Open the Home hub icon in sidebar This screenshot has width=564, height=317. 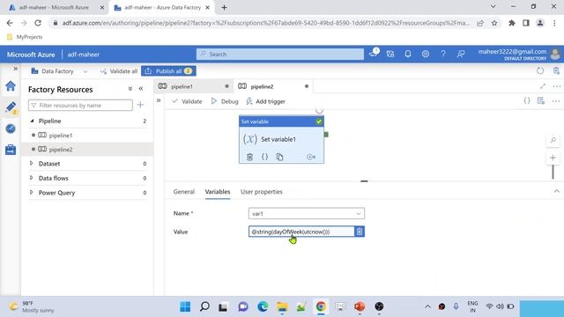tap(11, 86)
